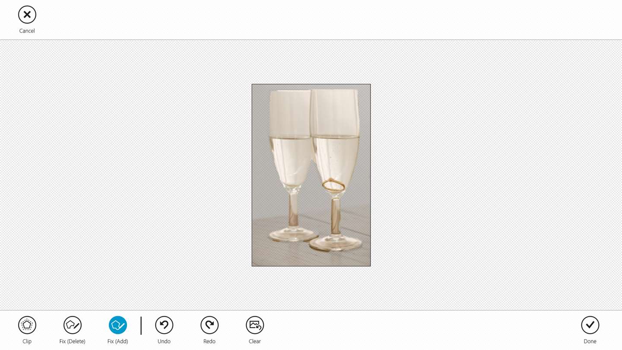Click the "Cancel" text label
622x350 pixels.
(x=27, y=31)
